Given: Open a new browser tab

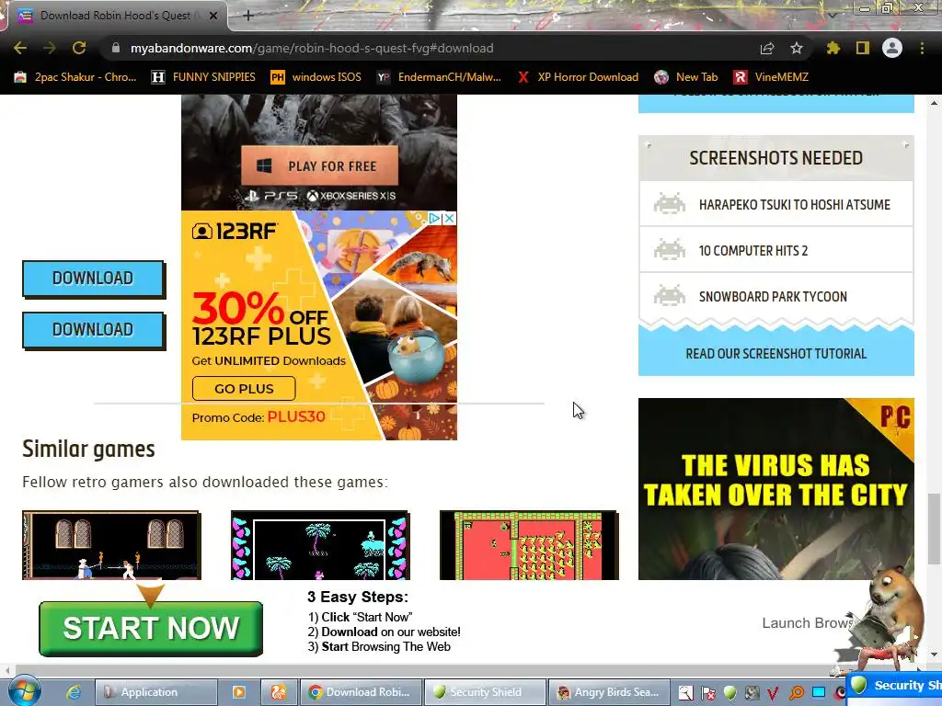Looking at the screenshot, I should click(x=248, y=16).
